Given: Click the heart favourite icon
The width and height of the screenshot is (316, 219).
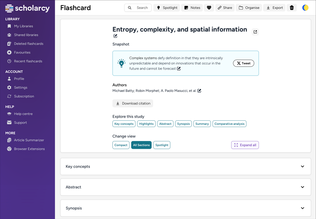Looking at the screenshot, I should [209, 8].
